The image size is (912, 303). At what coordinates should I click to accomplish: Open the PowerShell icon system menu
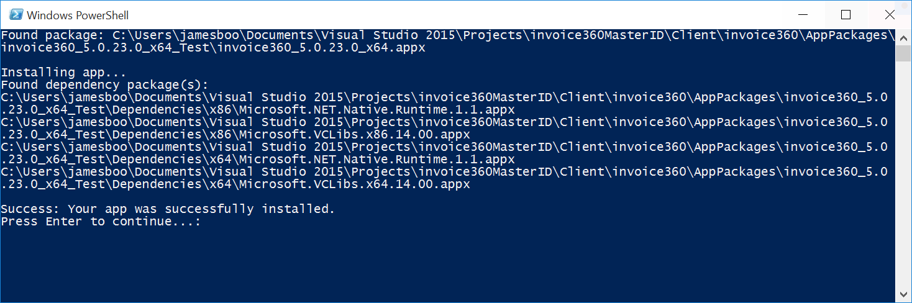pyautogui.click(x=16, y=15)
